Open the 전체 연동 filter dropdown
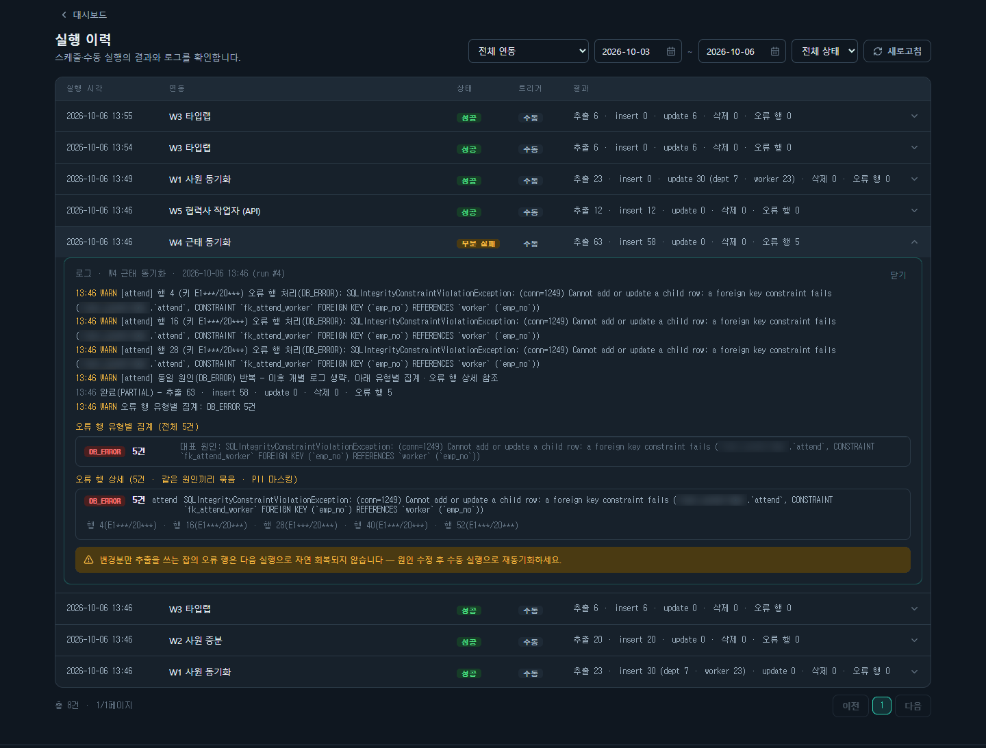The image size is (986, 748). click(x=529, y=51)
